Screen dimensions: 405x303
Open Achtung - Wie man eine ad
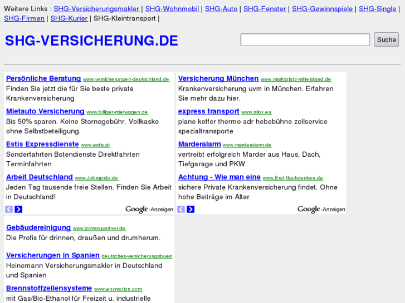(219, 177)
